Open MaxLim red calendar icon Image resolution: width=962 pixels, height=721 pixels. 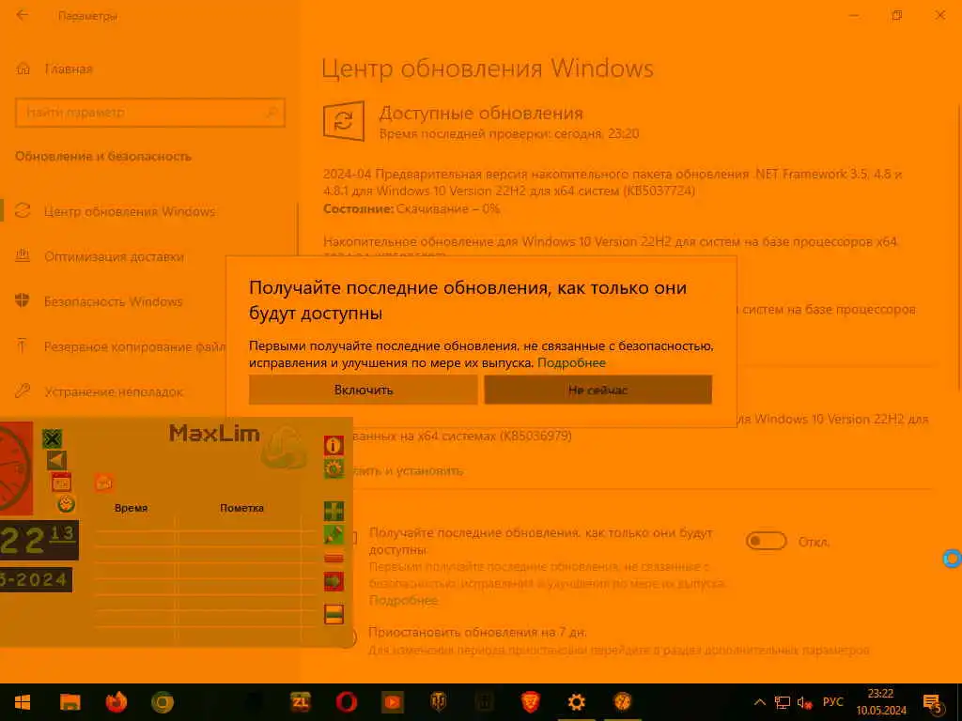61,483
